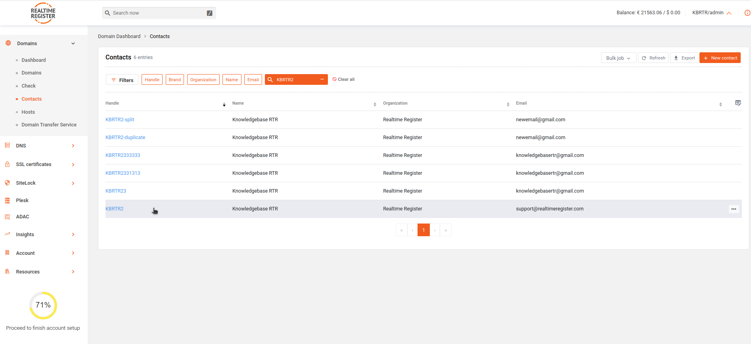
Task: Open the KBRTR23 contact link
Action: (x=116, y=191)
